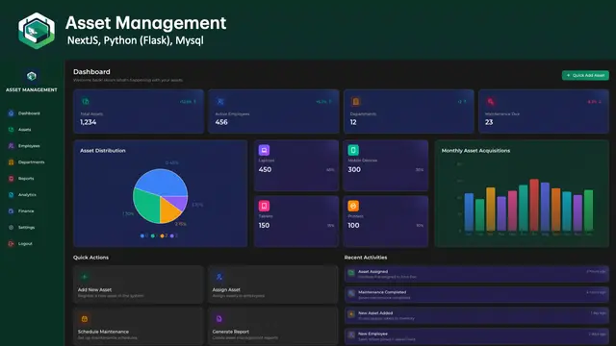Viewport: 616px width, 346px height.
Task: Click the Tablets count 150
Action: click(x=264, y=226)
